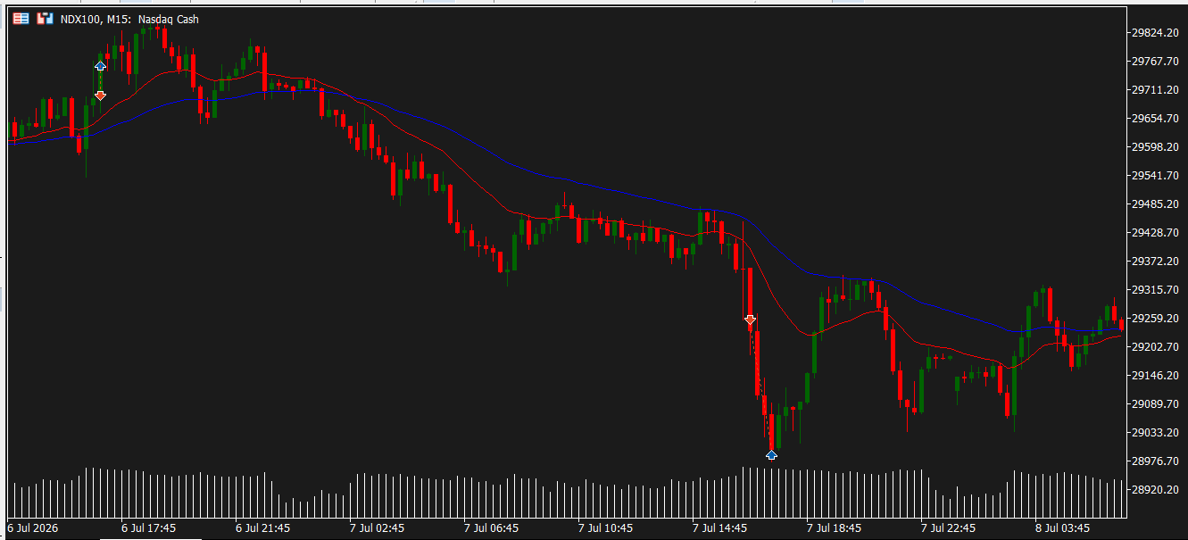
Task: Click the 29259.20 price label
Action: coord(1155,319)
